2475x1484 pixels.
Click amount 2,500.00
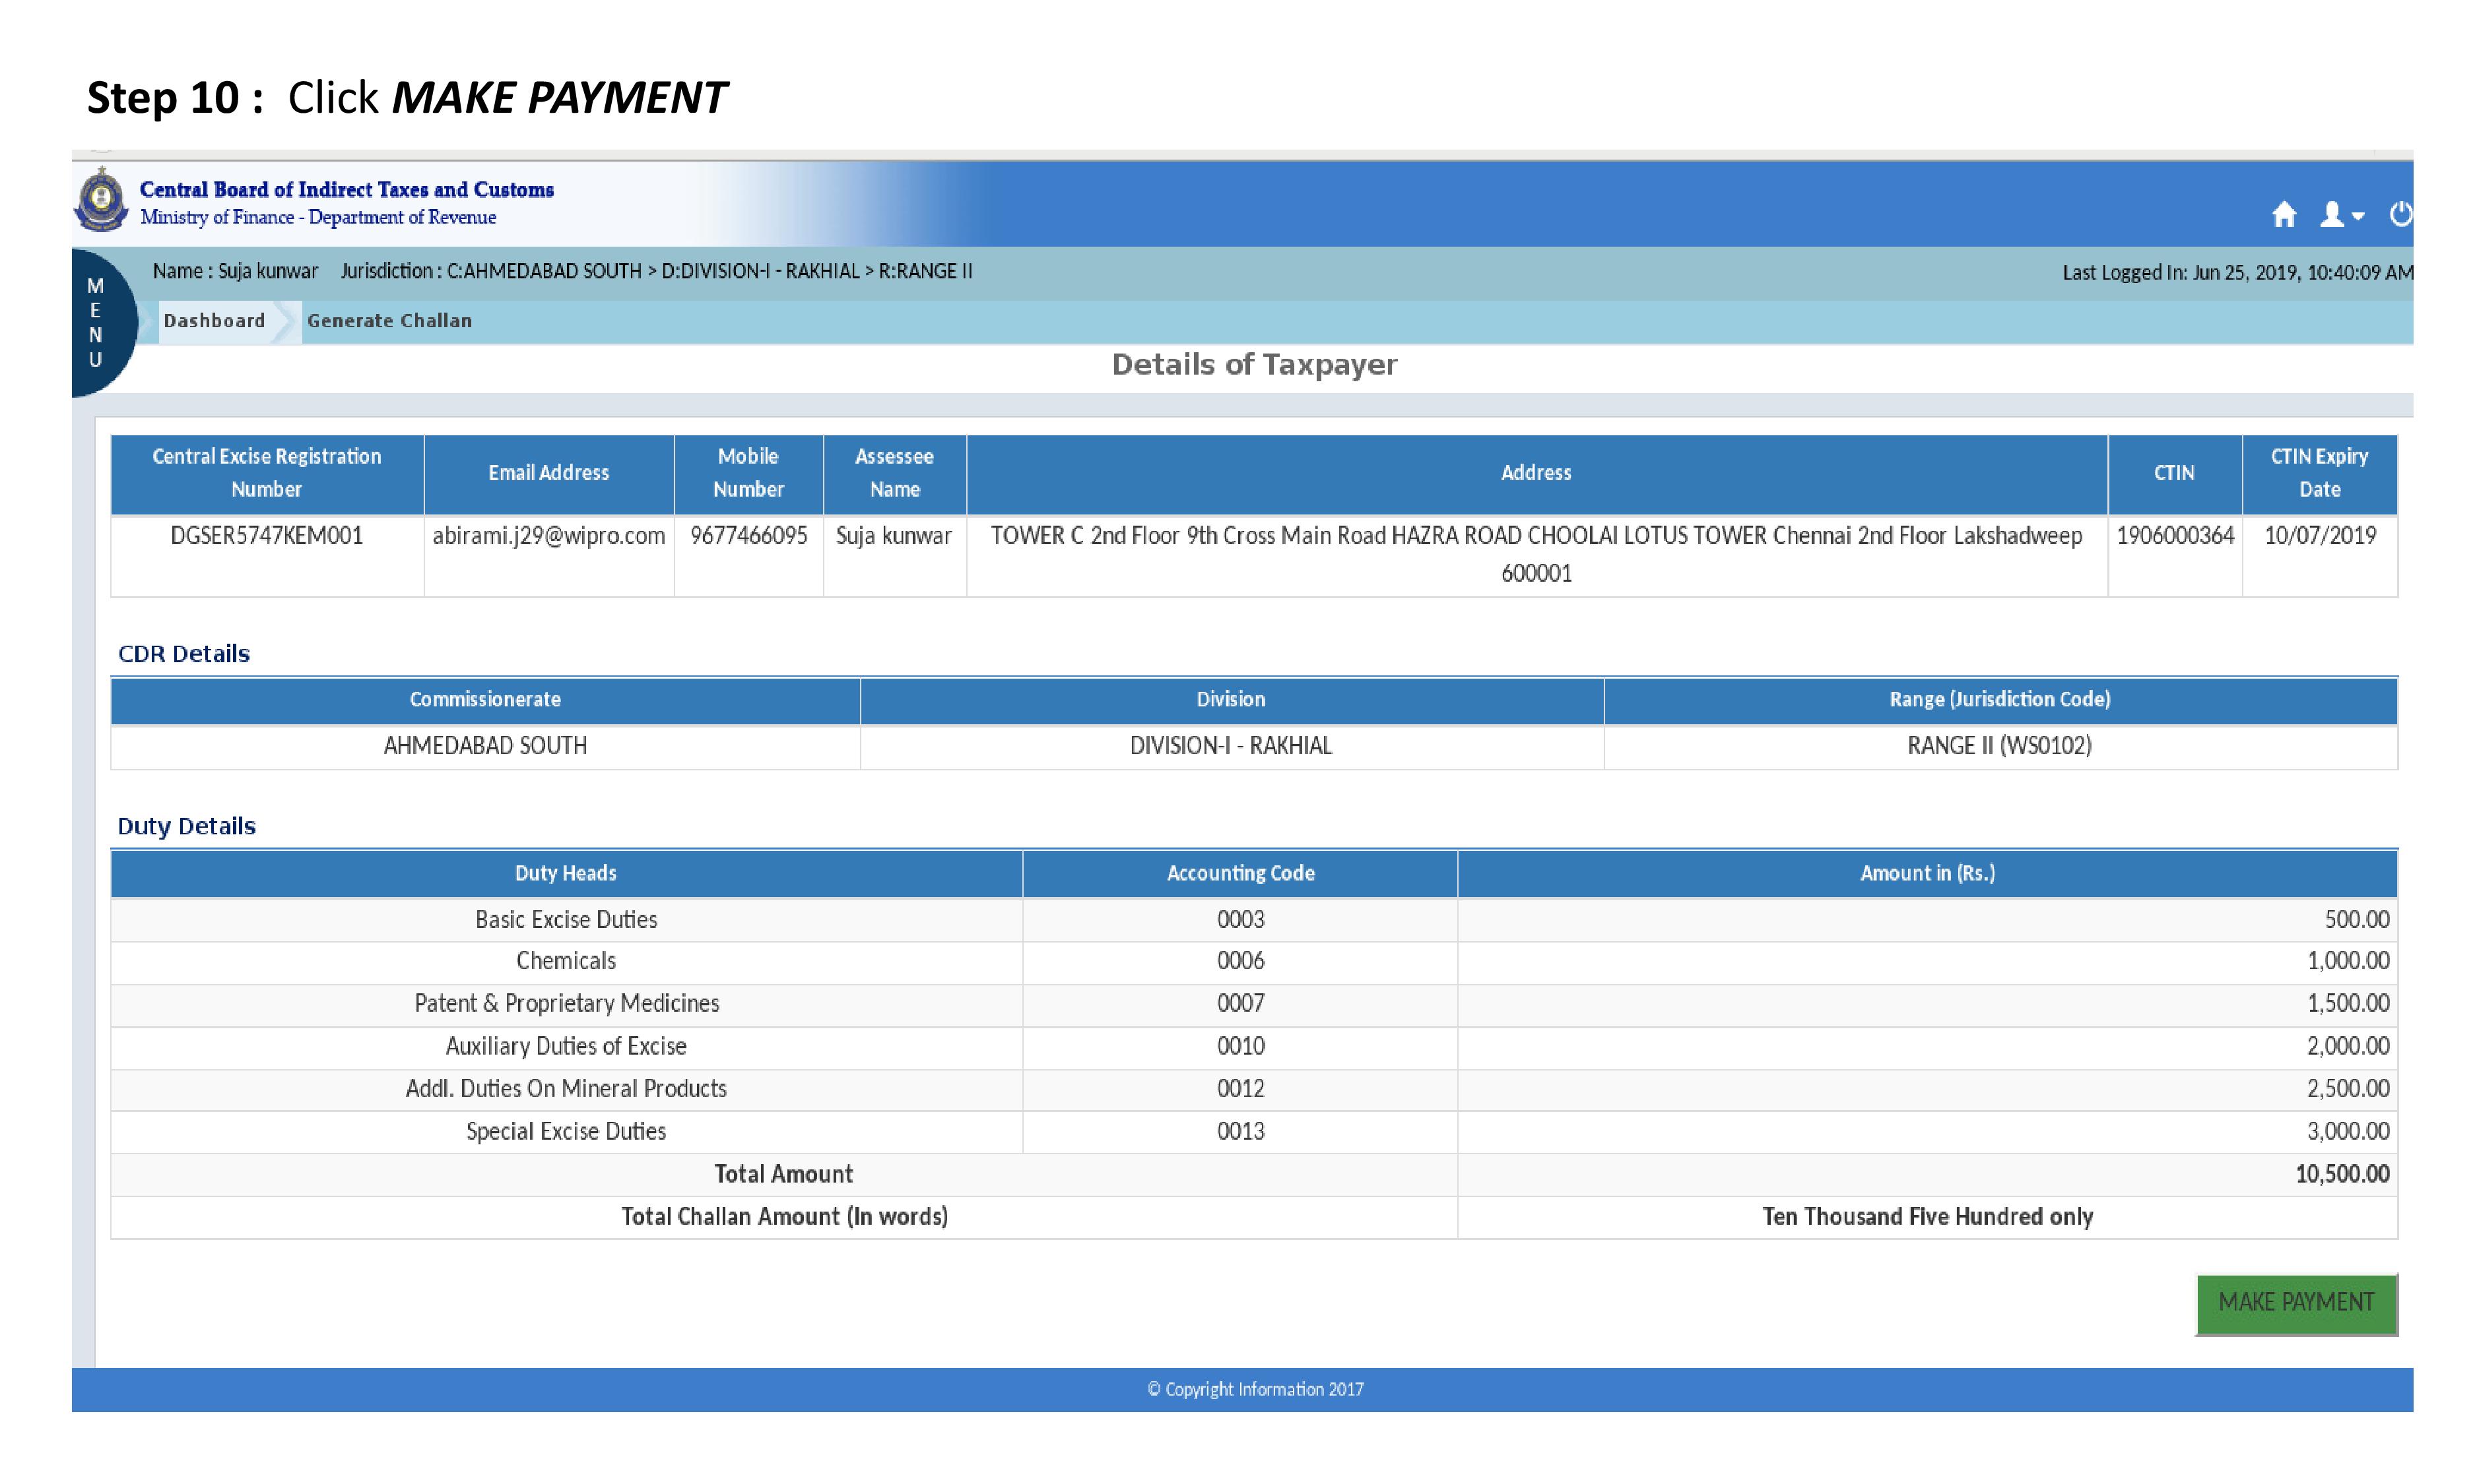pos(2348,1089)
